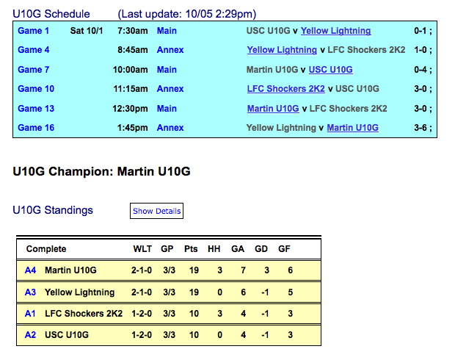Click Annex field link for Game 10
Screen dimensions: 455x360
tap(170, 89)
